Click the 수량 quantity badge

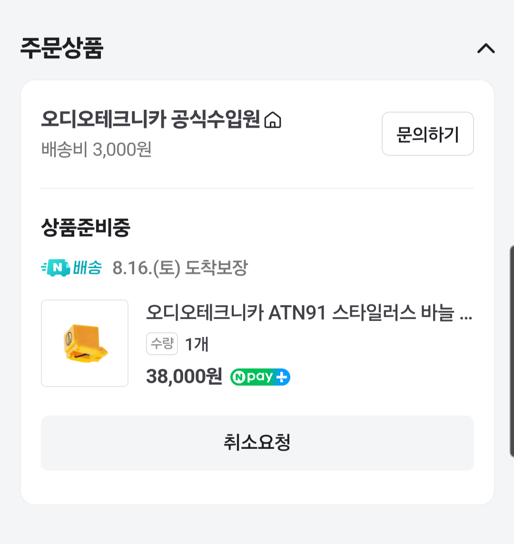tap(162, 343)
